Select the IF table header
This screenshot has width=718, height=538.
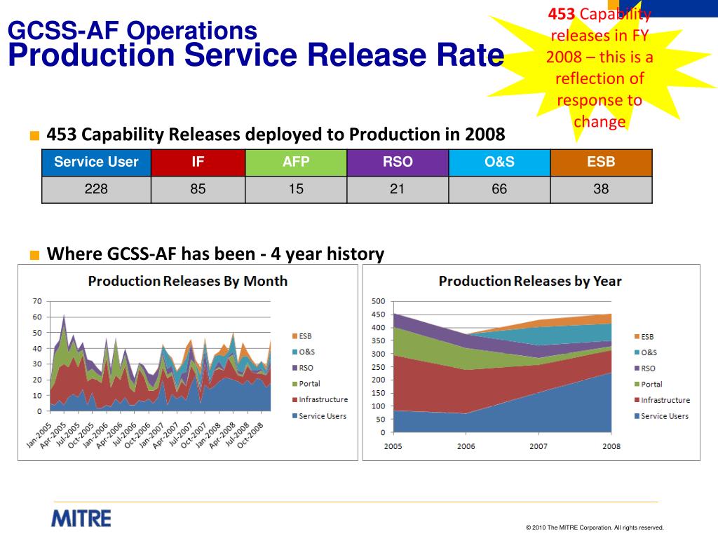click(x=198, y=163)
